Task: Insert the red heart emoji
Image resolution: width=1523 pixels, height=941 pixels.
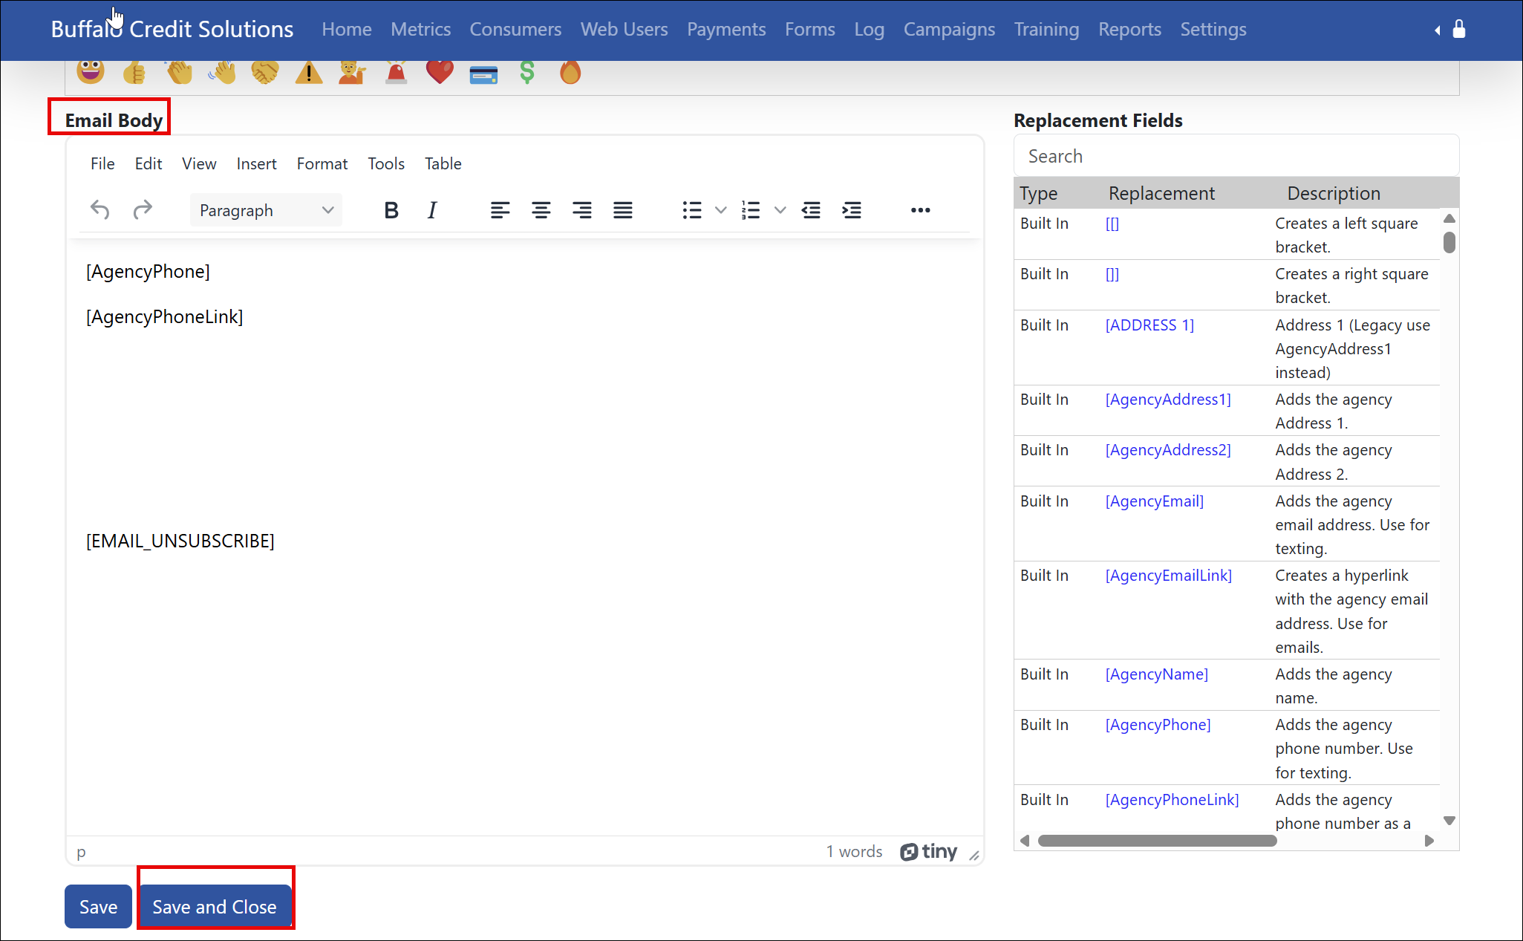Action: click(440, 72)
